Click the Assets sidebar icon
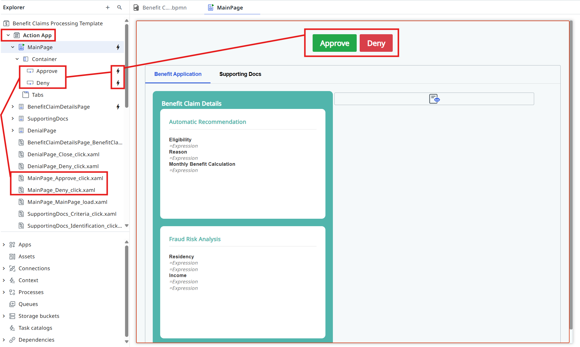This screenshot has width=580, height=347. coord(12,257)
